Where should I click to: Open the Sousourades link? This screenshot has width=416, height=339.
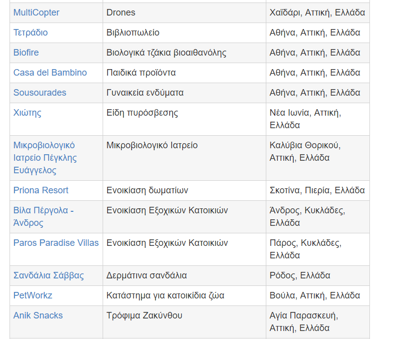click(x=40, y=93)
